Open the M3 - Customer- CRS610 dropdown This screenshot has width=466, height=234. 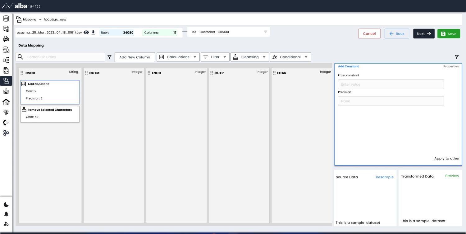point(228,32)
